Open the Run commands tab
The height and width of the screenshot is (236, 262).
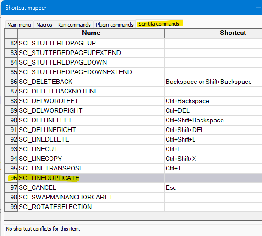(74, 25)
